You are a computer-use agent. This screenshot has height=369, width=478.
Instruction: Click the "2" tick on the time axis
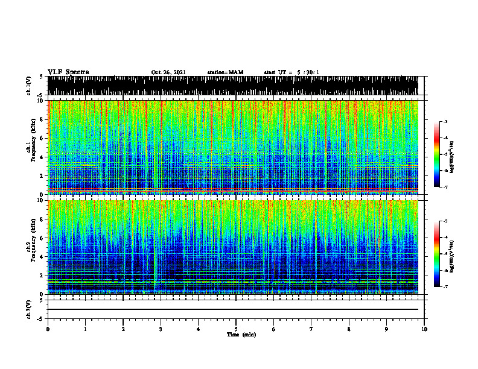coord(123,329)
